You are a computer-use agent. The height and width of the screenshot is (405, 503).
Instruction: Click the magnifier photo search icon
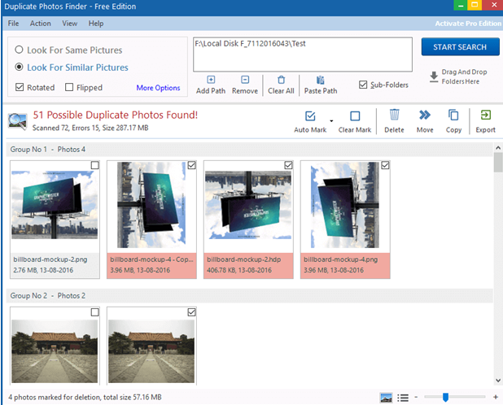pyautogui.click(x=17, y=121)
